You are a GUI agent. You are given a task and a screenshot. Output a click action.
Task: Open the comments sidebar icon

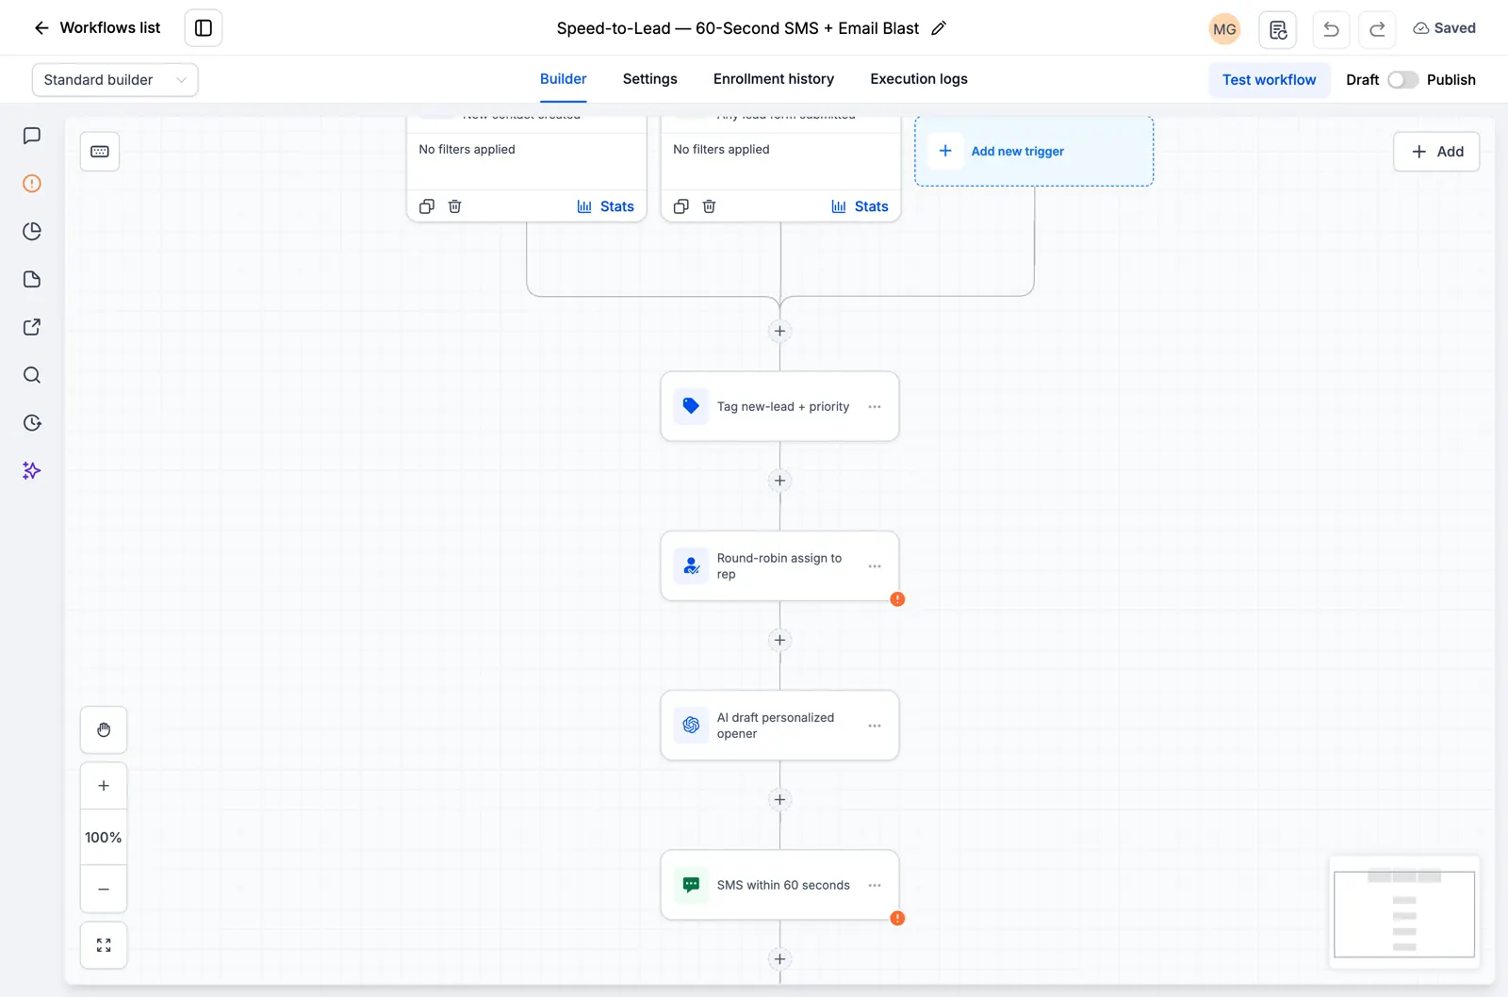coord(32,136)
